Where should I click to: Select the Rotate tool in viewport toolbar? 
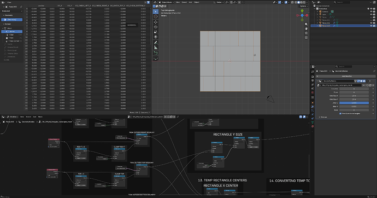[156, 27]
